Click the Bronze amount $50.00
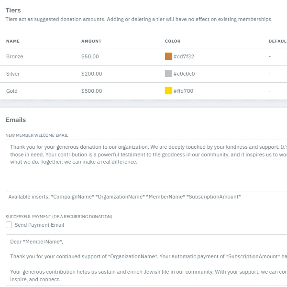The image size is (287, 287). point(90,56)
